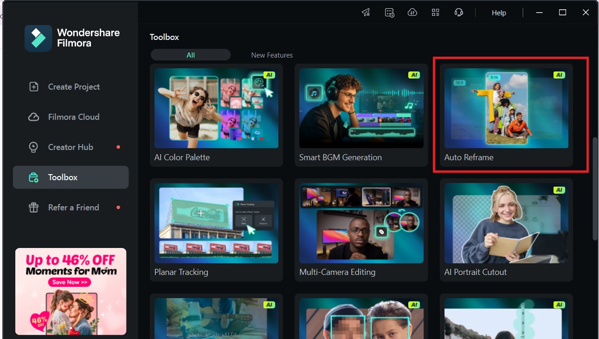Click the Creator Hub lightbulb icon
Viewport: 599px width, 339px height.
tap(33, 147)
